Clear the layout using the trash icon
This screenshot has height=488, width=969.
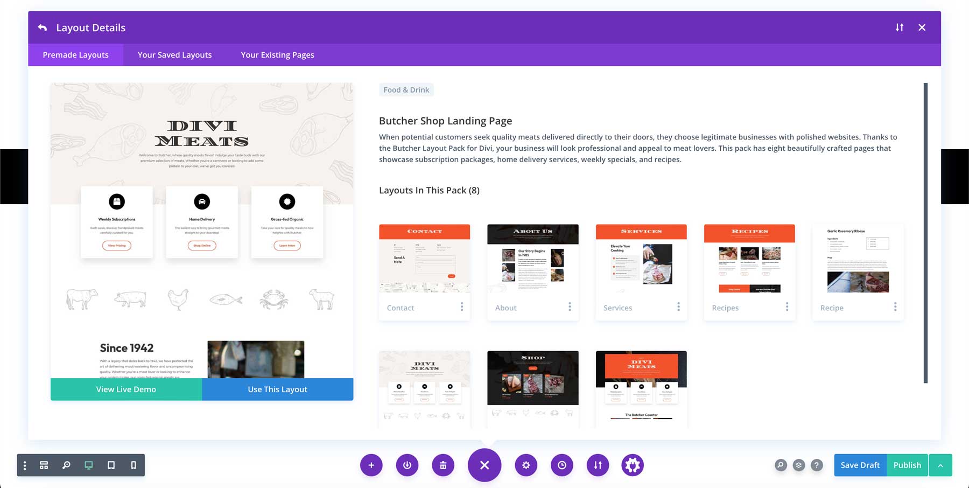pos(443,465)
